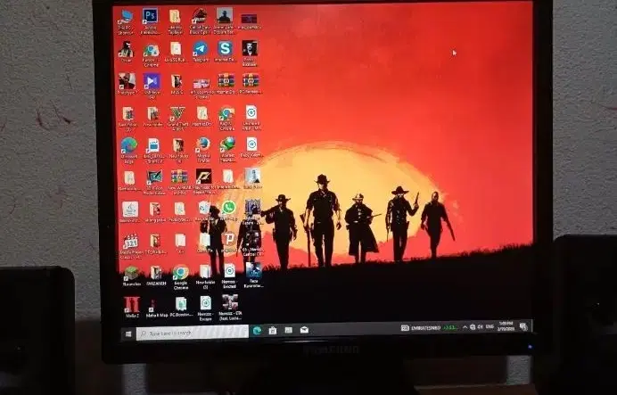This screenshot has width=617, height=395.
Task: Open the Nemzzz - ETA album-art file
Action: pyautogui.click(x=230, y=308)
